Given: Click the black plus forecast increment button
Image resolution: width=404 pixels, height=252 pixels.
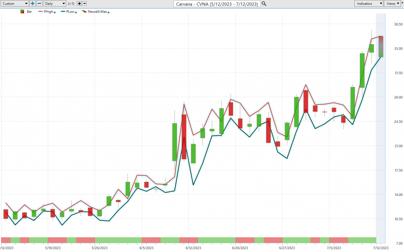Looking at the screenshot, I should (79, 4).
